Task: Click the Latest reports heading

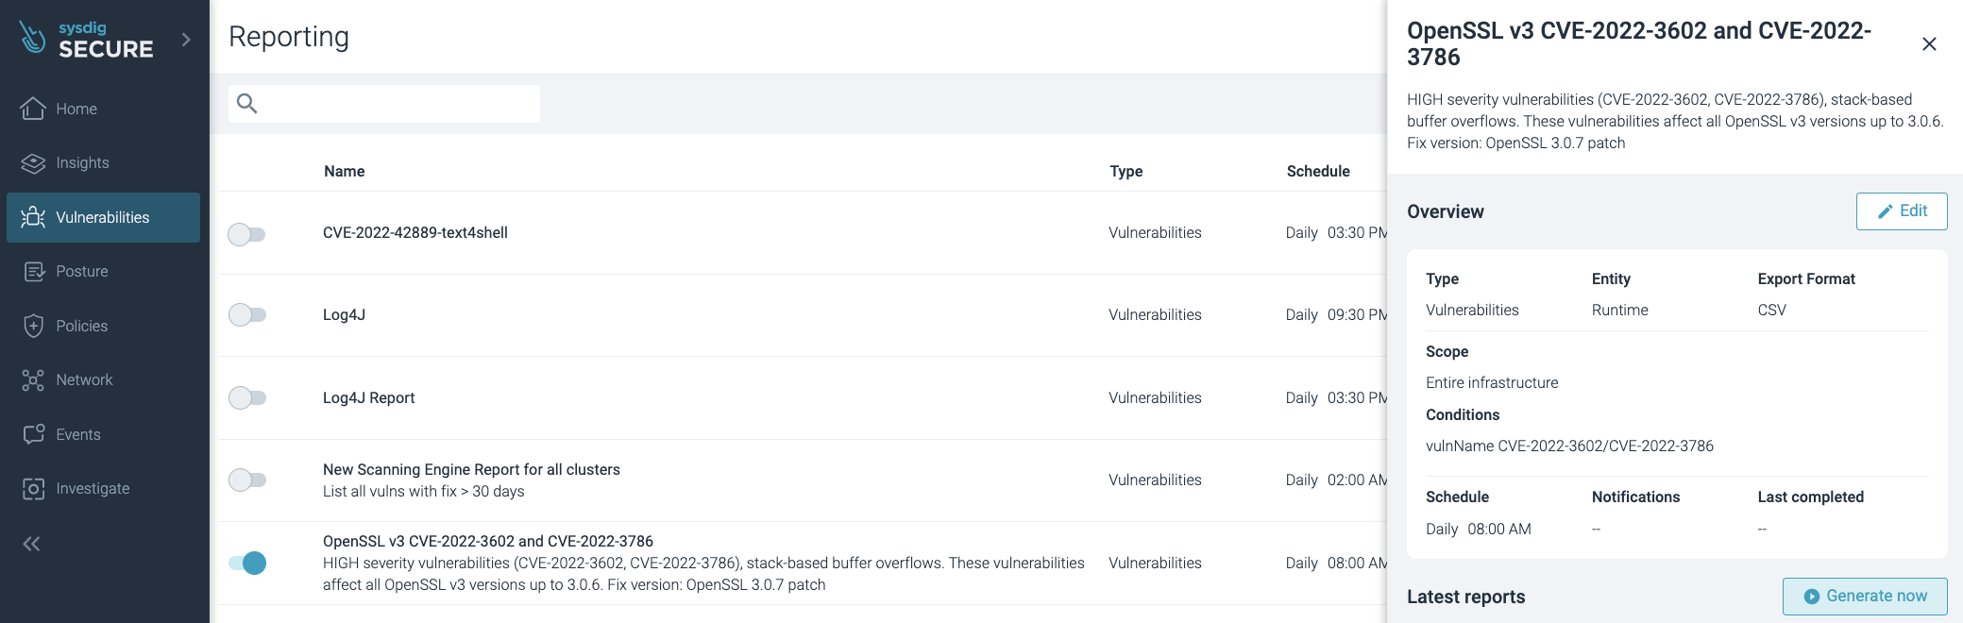Action: (1465, 598)
